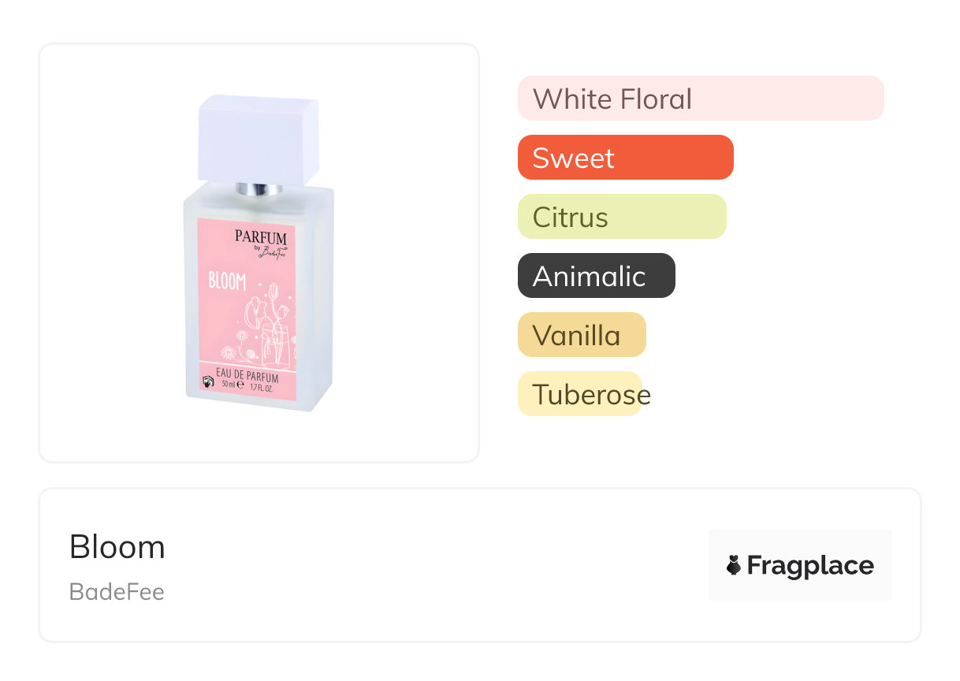
Task: Click the BadeFee brand name below the title
Action: tap(117, 592)
